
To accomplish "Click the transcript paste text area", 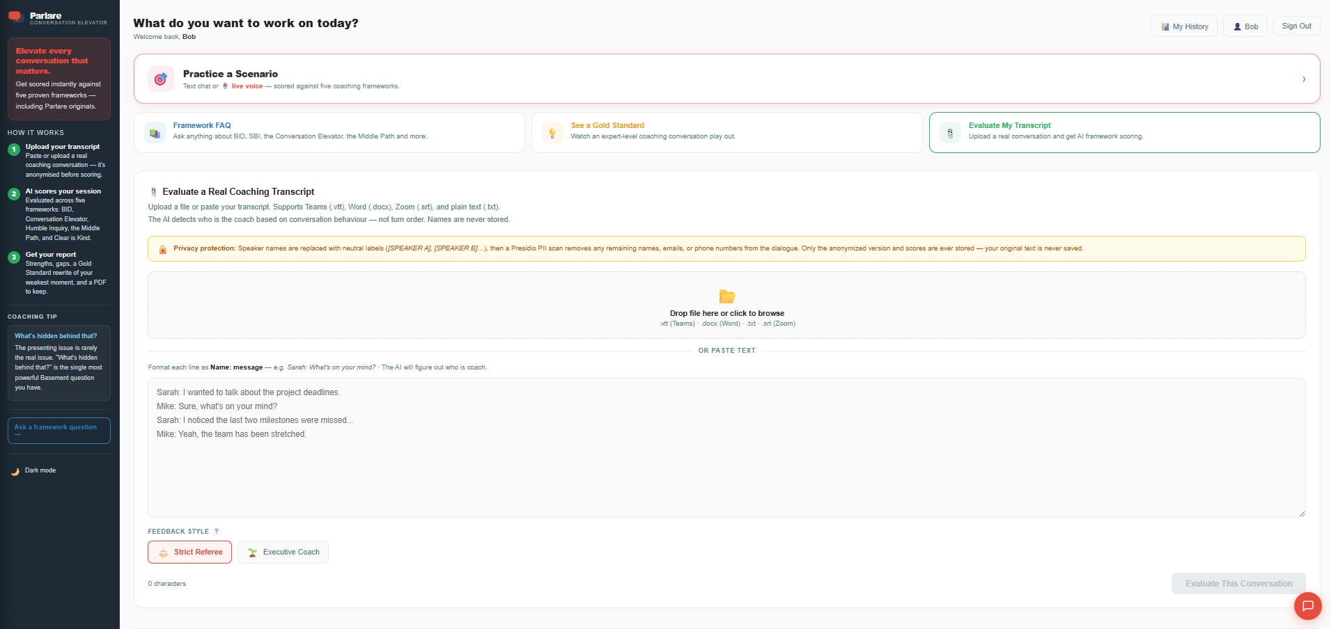I will (x=726, y=448).
